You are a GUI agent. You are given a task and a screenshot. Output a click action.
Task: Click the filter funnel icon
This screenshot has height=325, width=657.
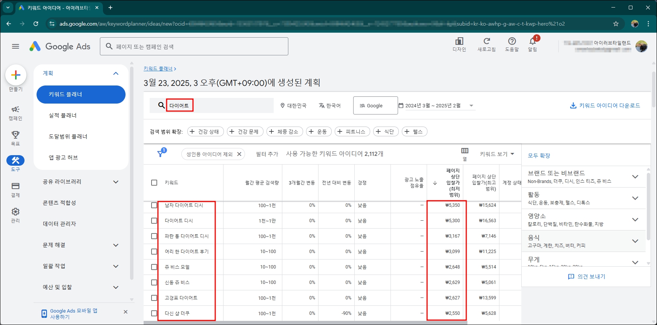click(x=161, y=154)
